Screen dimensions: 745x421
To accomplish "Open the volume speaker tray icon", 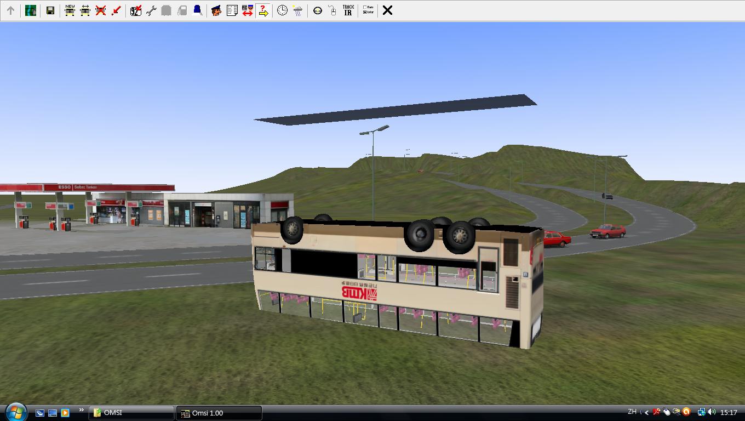I will (712, 412).
